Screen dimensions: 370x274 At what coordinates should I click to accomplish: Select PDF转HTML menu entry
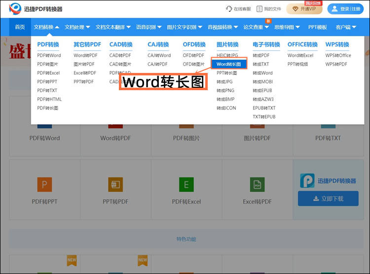tap(49, 99)
